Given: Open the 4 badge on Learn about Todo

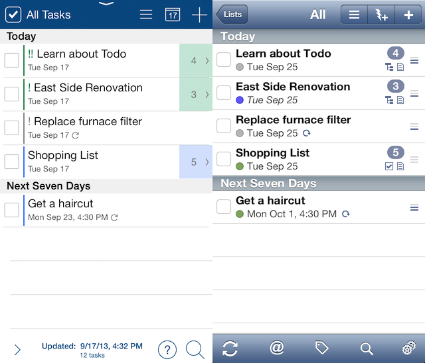Looking at the screenshot, I should (396, 53).
